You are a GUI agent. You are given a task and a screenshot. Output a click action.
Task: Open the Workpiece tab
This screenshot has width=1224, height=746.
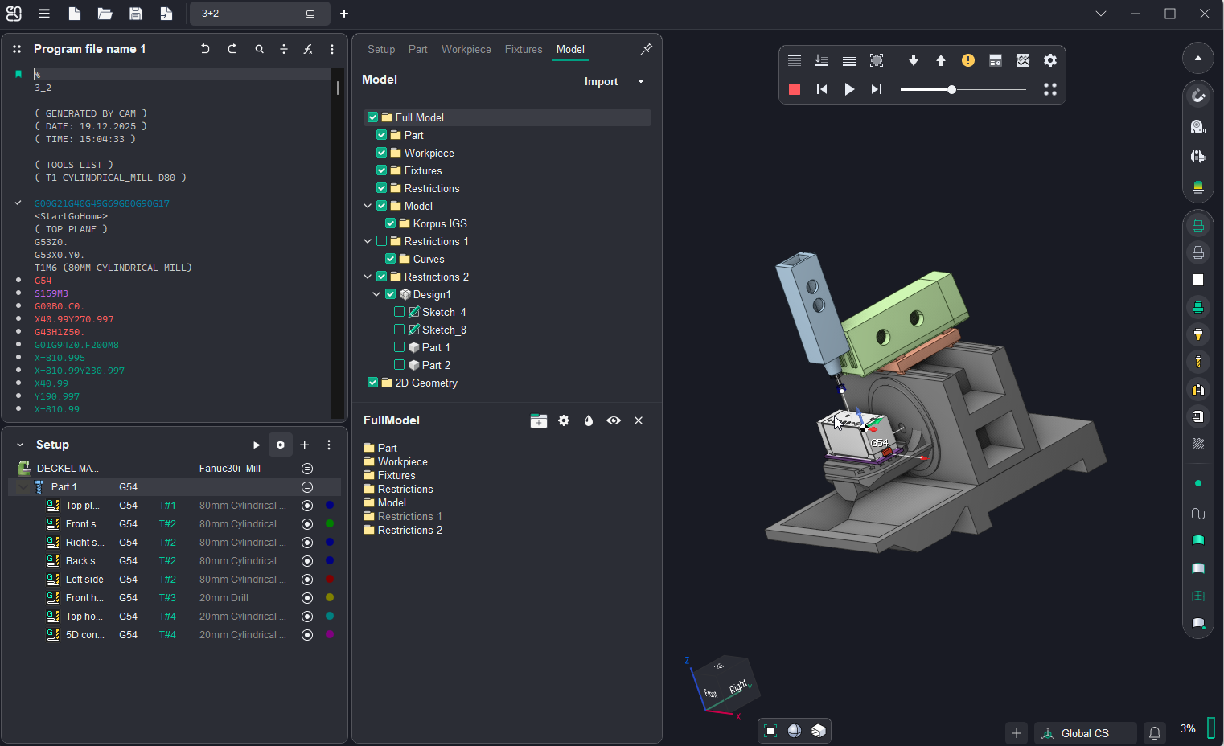click(x=466, y=49)
